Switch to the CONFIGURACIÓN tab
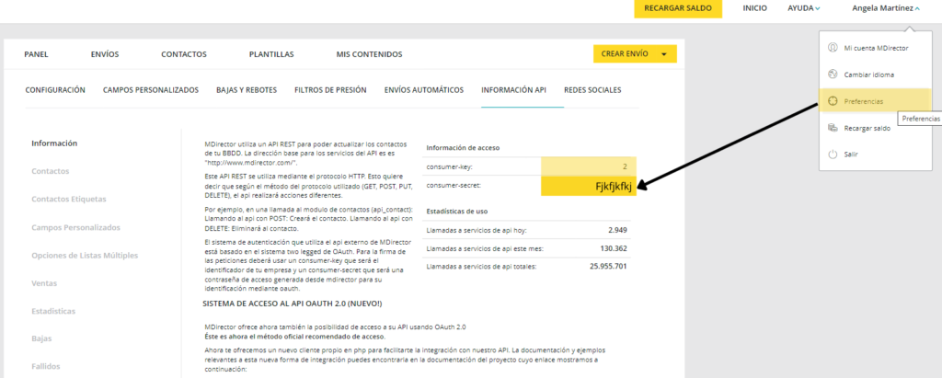Viewport: 942px width, 378px height. (55, 90)
